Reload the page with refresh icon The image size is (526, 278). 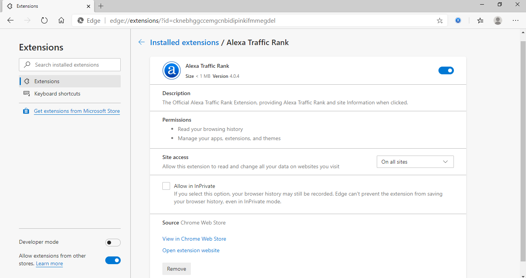(44, 21)
